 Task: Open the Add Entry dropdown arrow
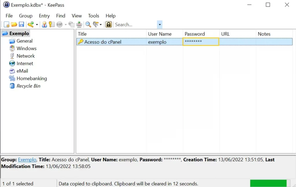(37, 25)
